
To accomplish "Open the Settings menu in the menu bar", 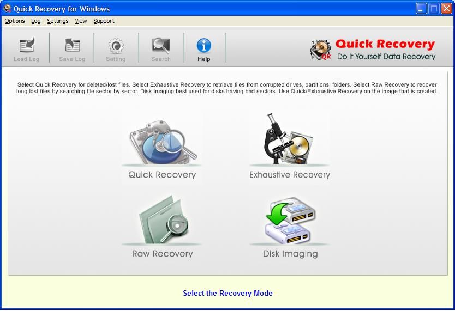I will pos(58,21).
